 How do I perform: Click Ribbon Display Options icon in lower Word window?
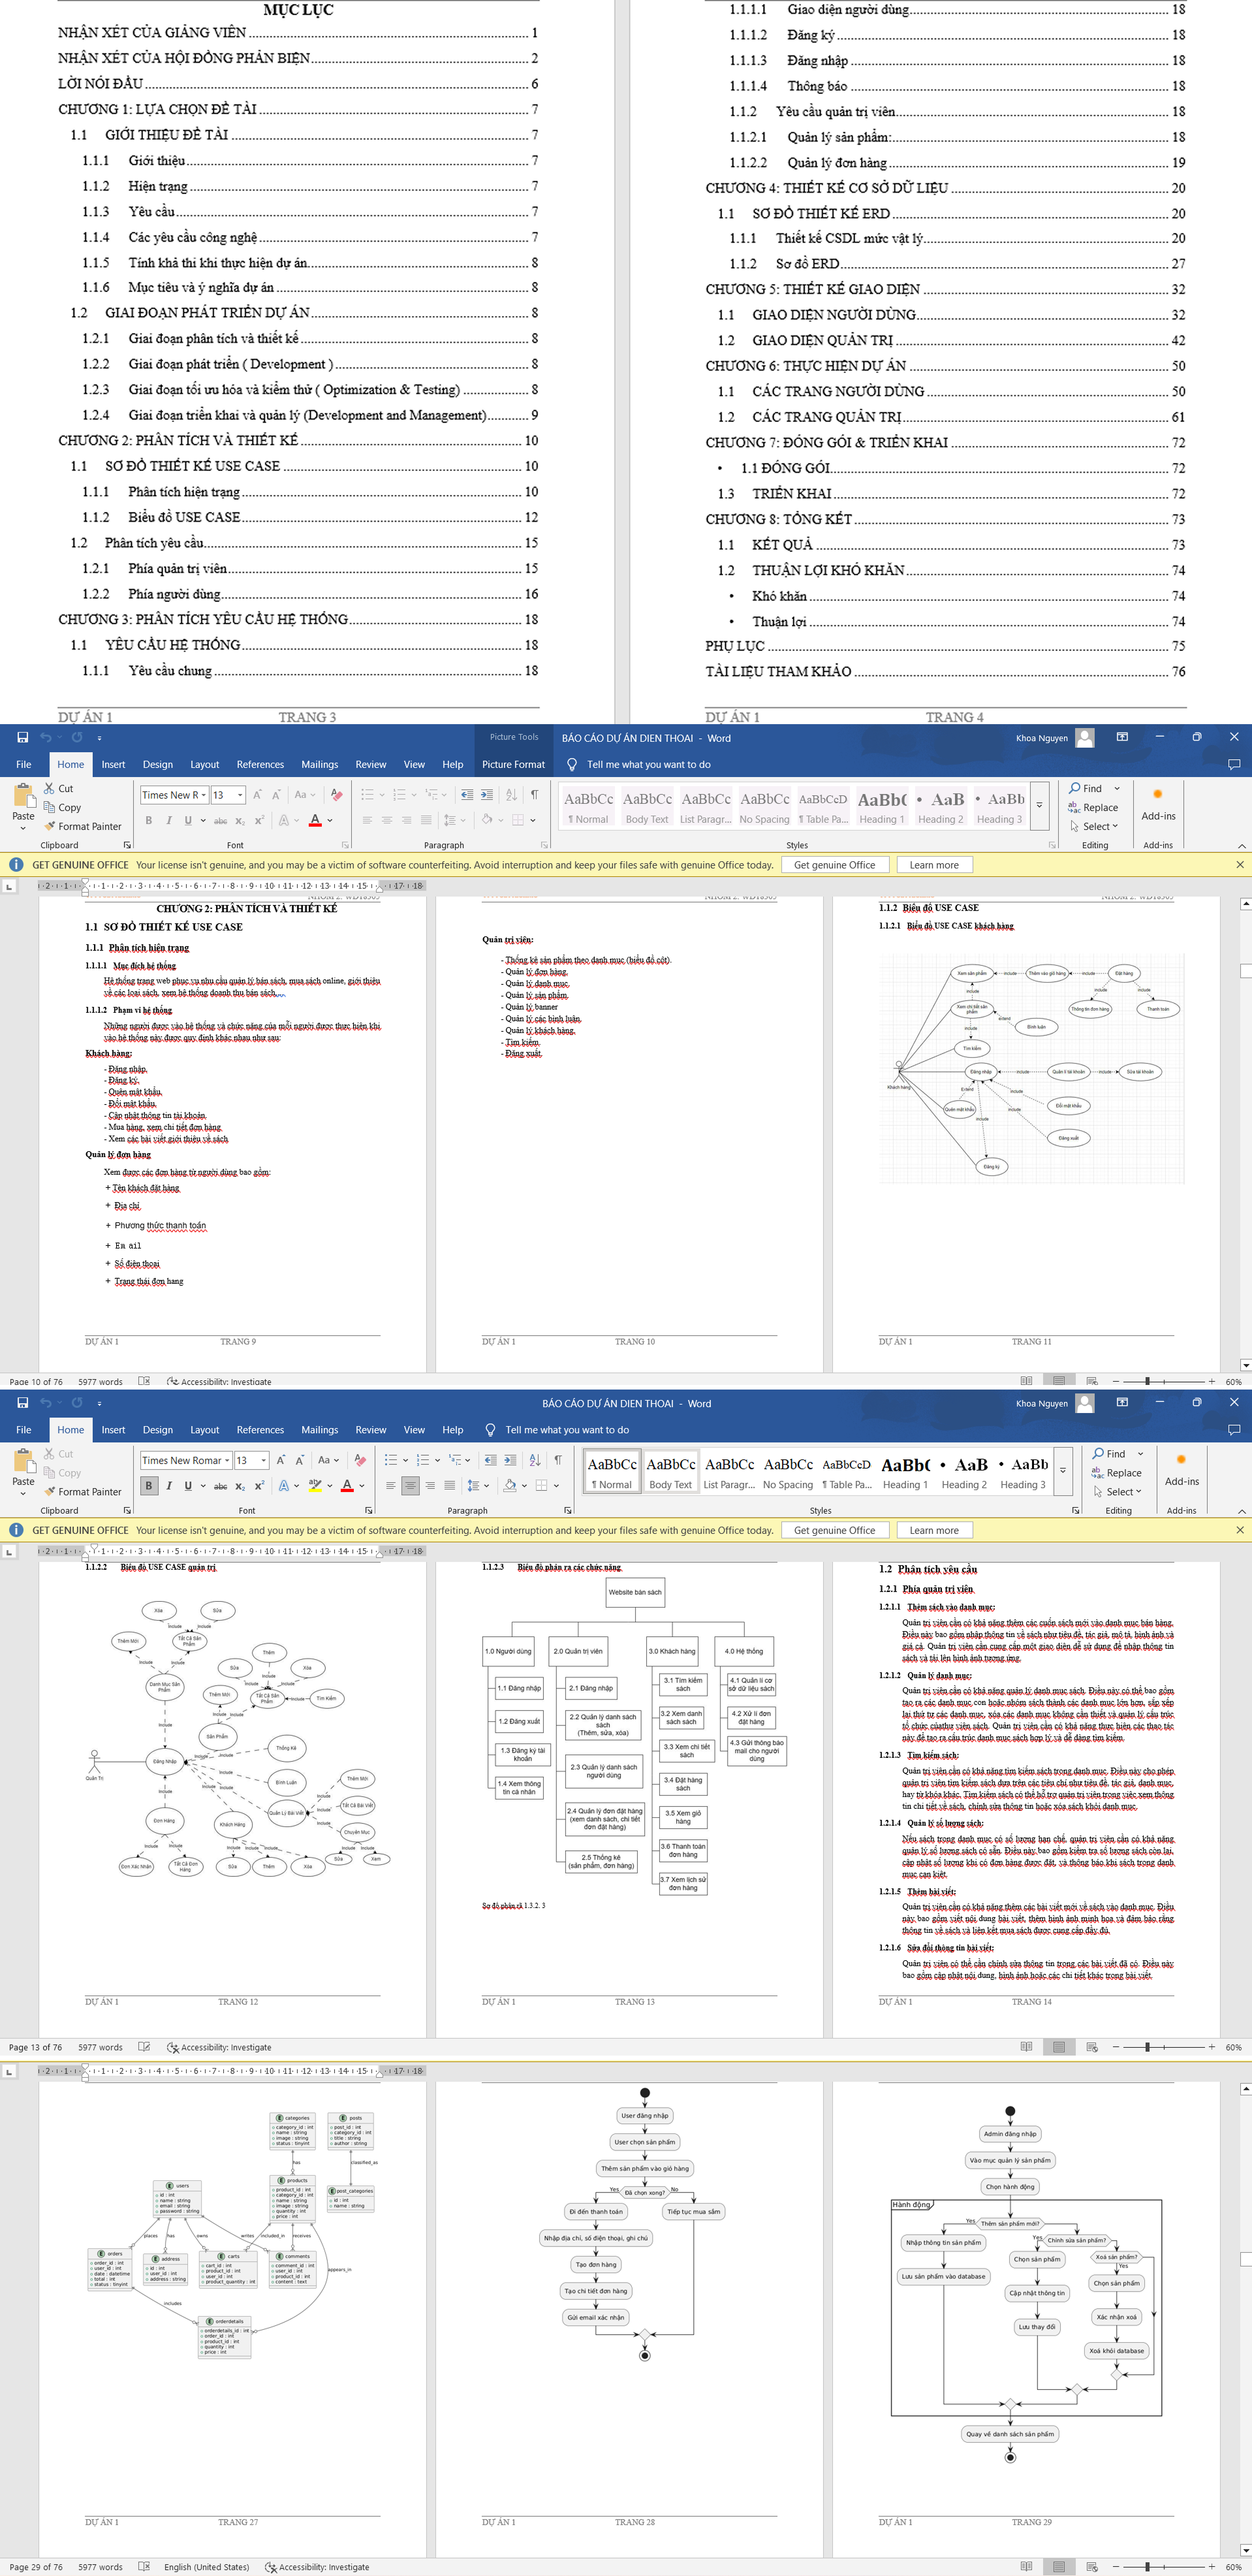(x=1122, y=1403)
